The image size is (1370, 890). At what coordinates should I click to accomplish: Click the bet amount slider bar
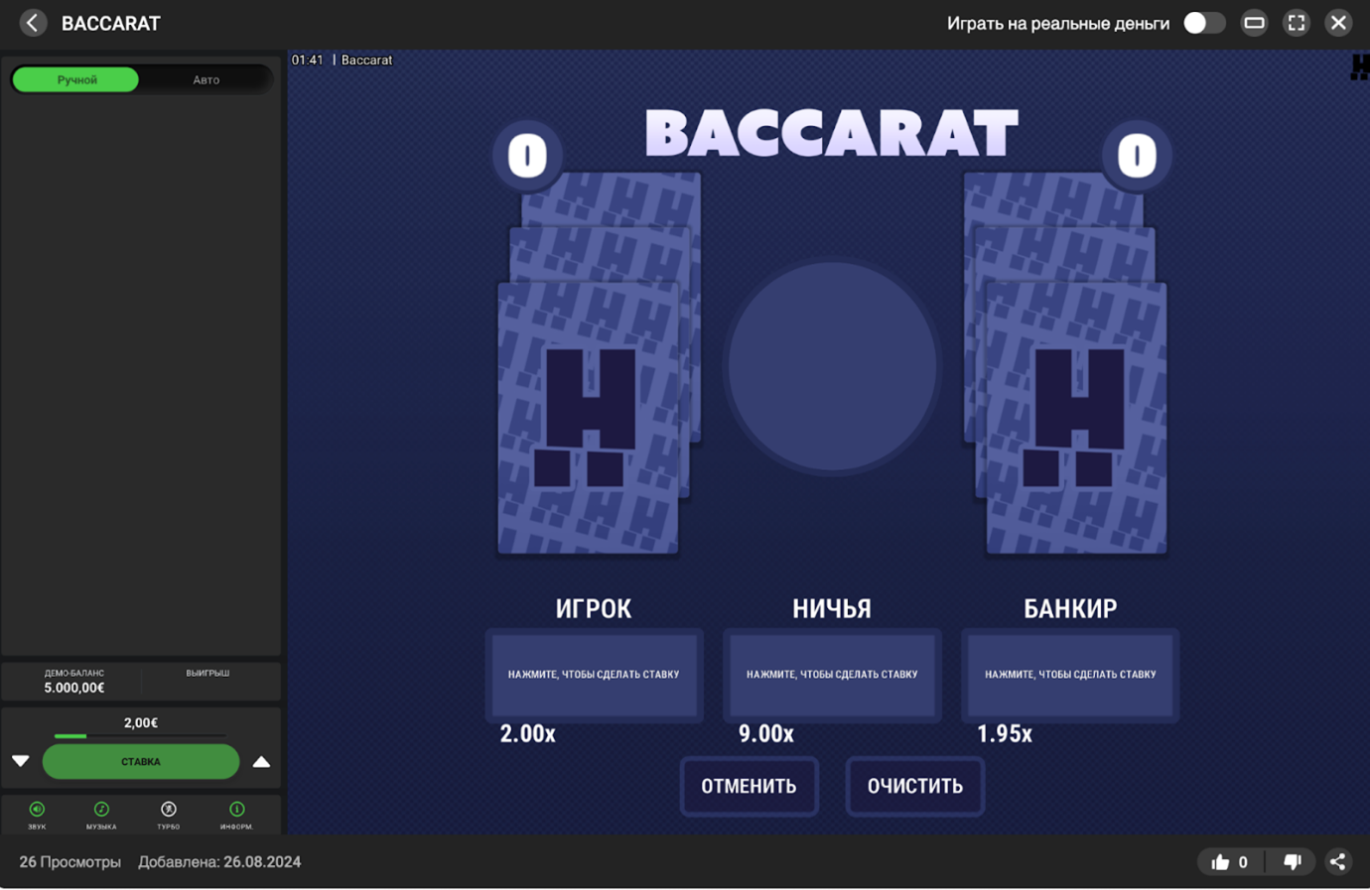pos(140,736)
